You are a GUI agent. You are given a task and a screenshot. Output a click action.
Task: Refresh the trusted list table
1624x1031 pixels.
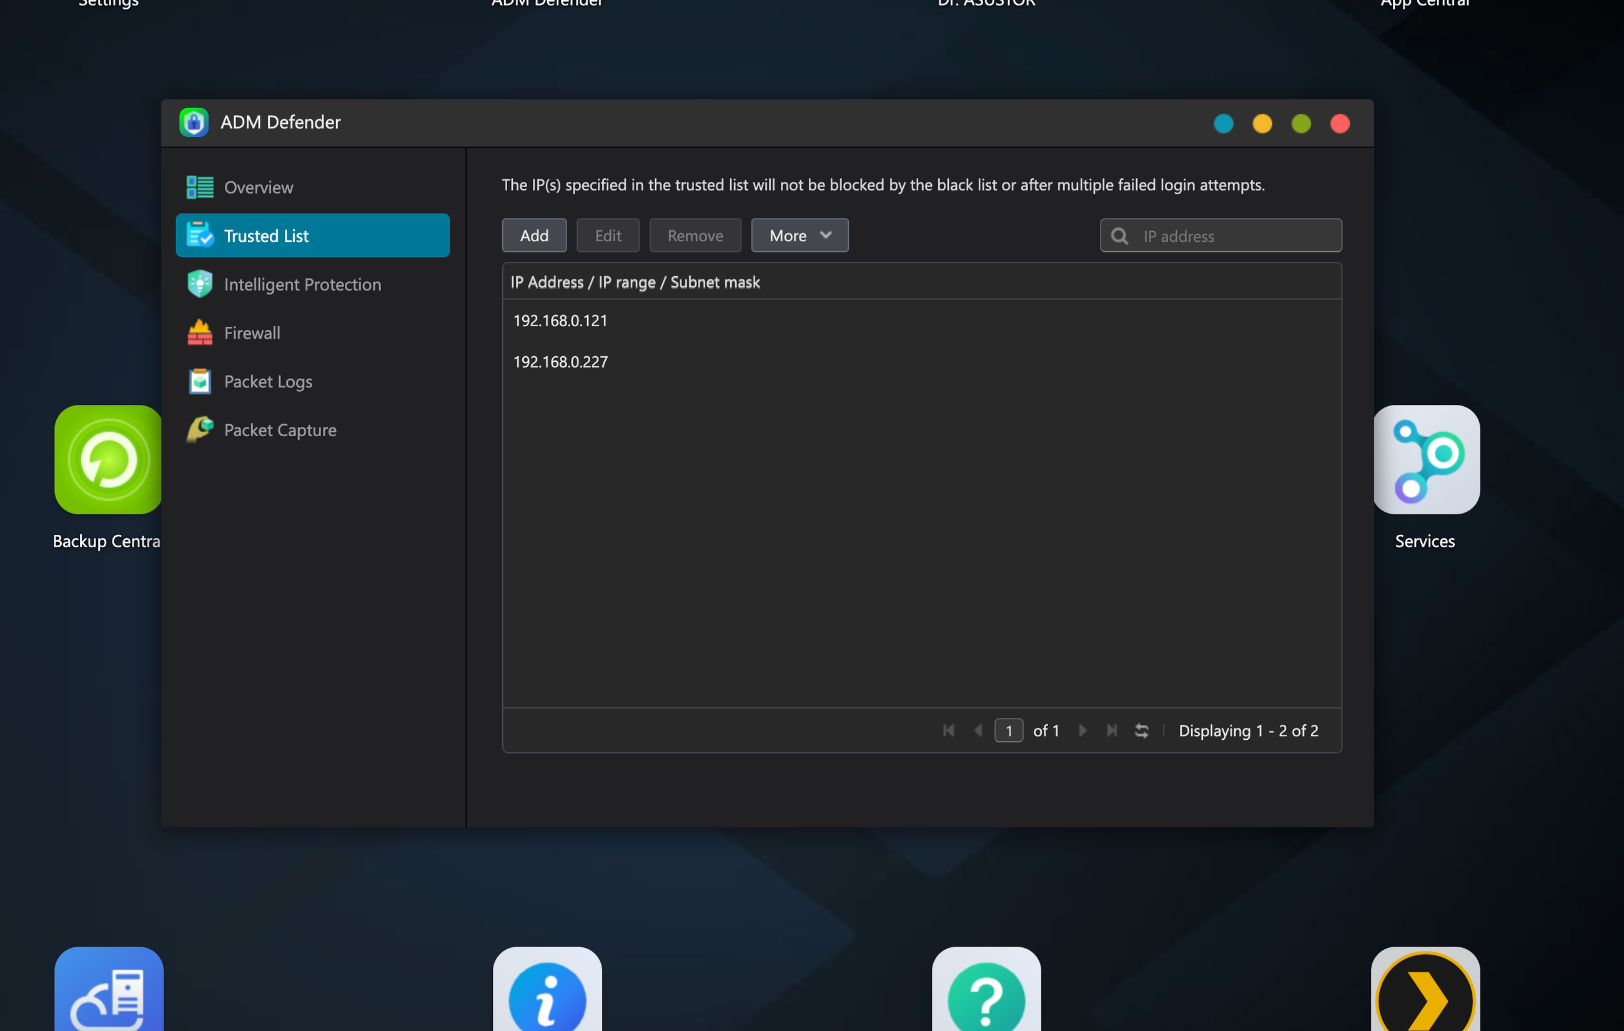pyautogui.click(x=1142, y=730)
